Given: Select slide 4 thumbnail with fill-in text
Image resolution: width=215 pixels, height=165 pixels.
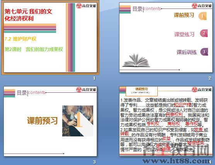Looking at the screenshot, I should pos(166,121).
